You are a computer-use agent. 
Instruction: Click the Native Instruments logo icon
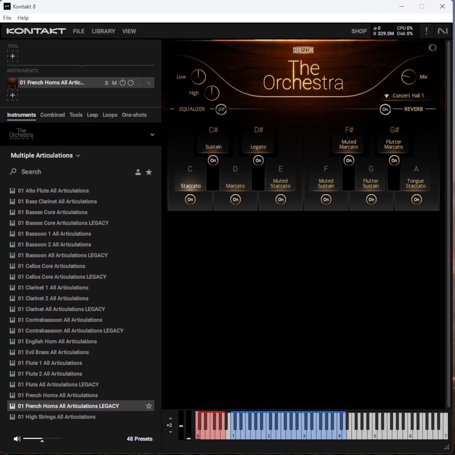coord(442,31)
